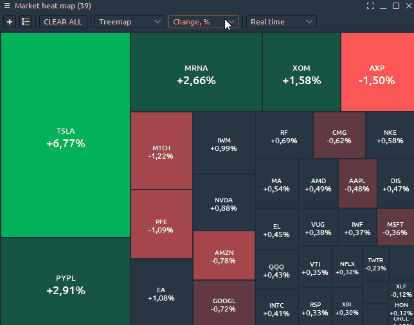The width and height of the screenshot is (414, 325).
Task: Select the XOM +1,58% tile
Action: 301,73
